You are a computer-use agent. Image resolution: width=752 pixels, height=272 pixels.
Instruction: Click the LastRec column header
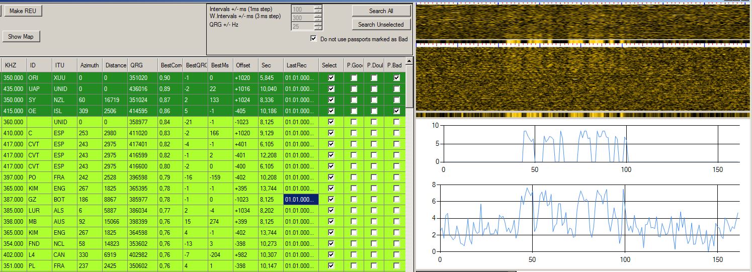point(295,65)
